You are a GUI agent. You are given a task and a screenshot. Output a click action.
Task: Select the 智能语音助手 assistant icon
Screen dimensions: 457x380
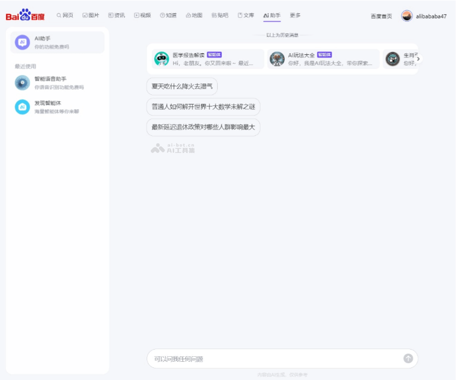(21, 83)
